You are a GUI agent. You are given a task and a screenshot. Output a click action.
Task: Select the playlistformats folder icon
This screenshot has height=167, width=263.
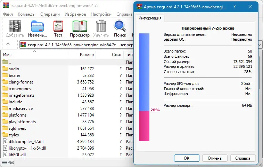click(5, 121)
